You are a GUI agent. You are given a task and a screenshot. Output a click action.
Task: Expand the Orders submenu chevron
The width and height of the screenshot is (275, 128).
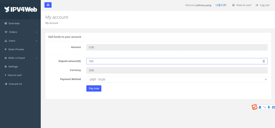[x=37, y=32]
